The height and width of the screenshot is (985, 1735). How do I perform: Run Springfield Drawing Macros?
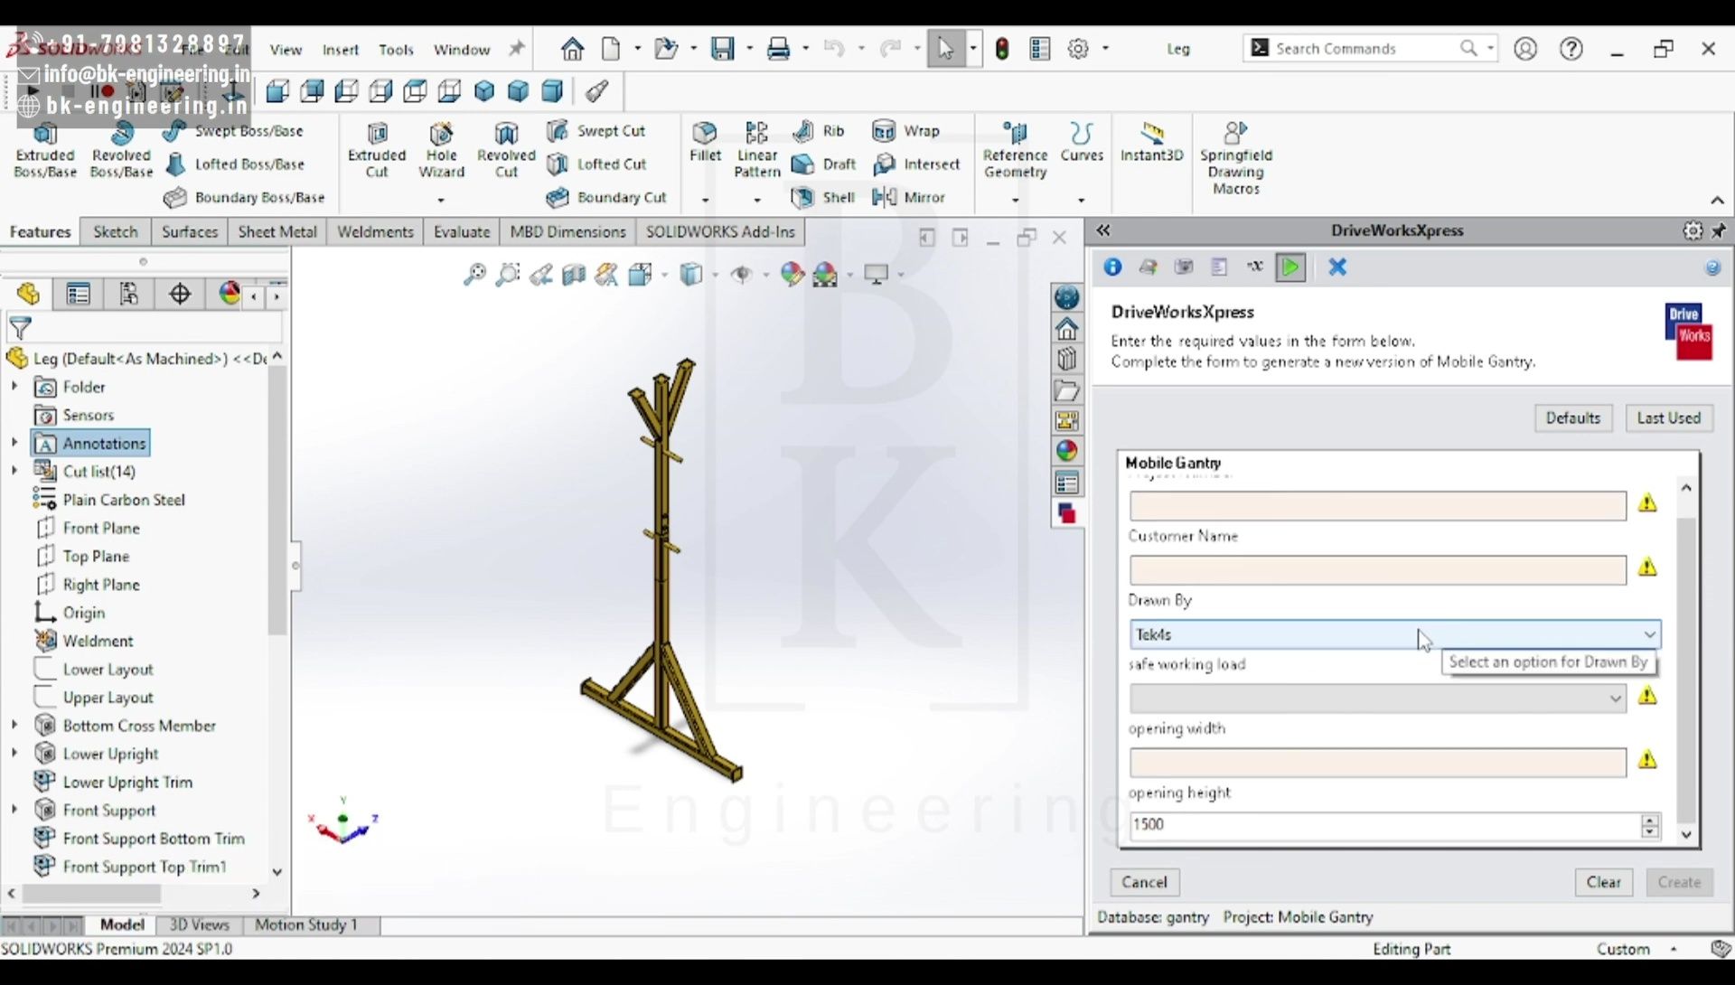1235,158
